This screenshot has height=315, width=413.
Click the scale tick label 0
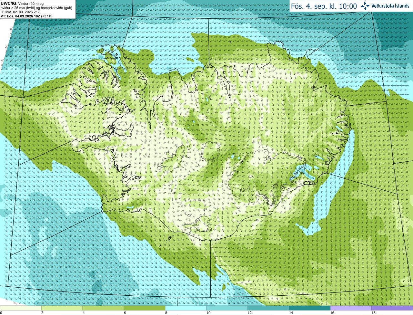[1, 313]
